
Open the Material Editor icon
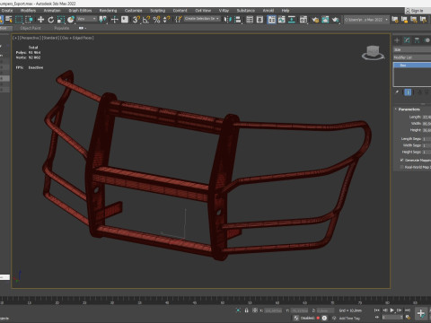[303, 20]
